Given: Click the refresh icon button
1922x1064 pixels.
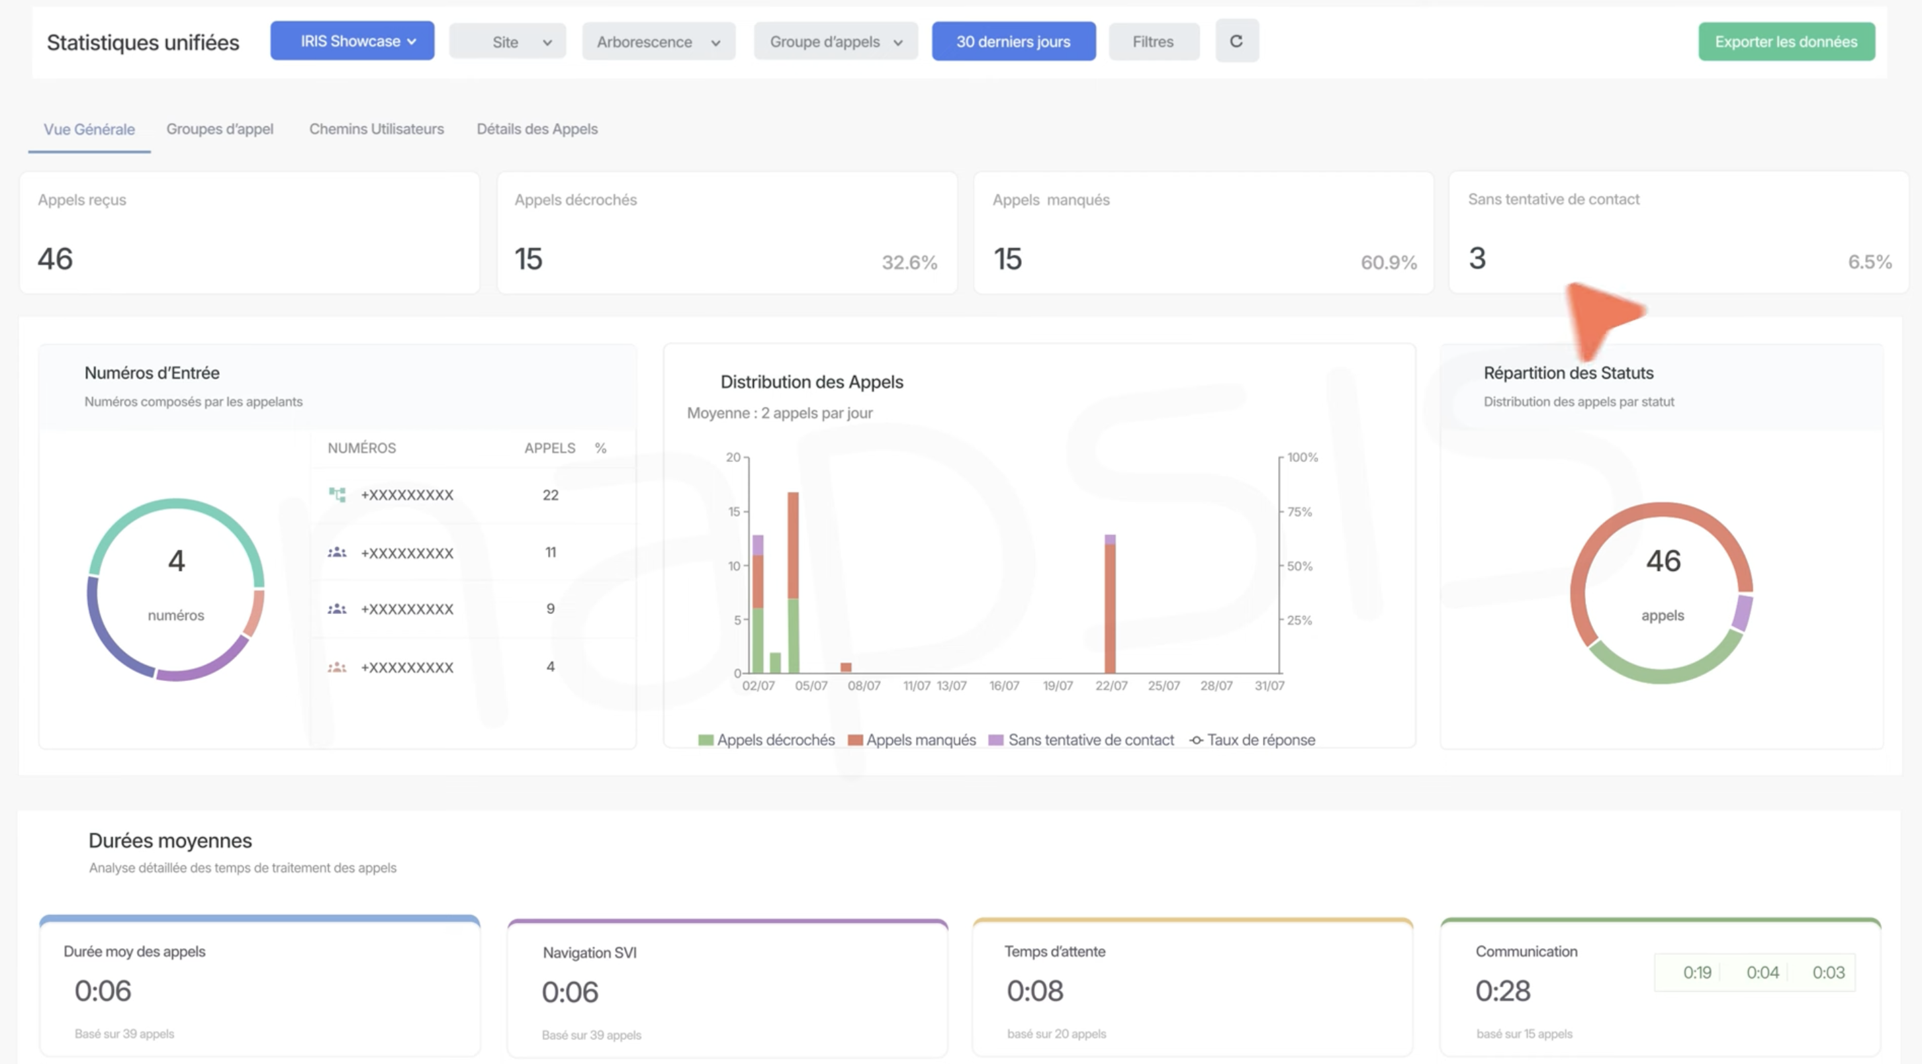Looking at the screenshot, I should point(1236,41).
